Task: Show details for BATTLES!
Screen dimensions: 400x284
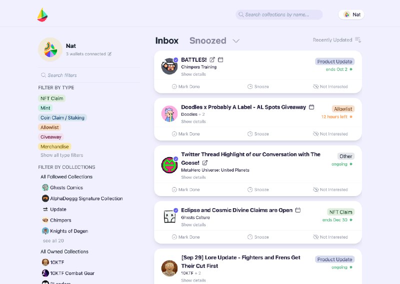Action: (x=193, y=74)
